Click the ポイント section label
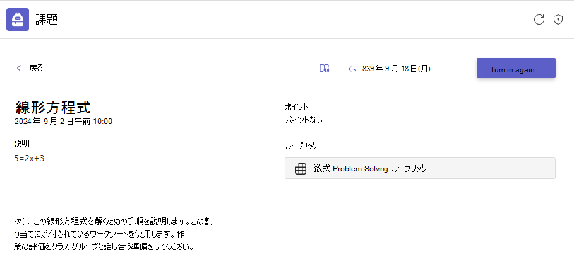574x269 pixels. coord(296,107)
